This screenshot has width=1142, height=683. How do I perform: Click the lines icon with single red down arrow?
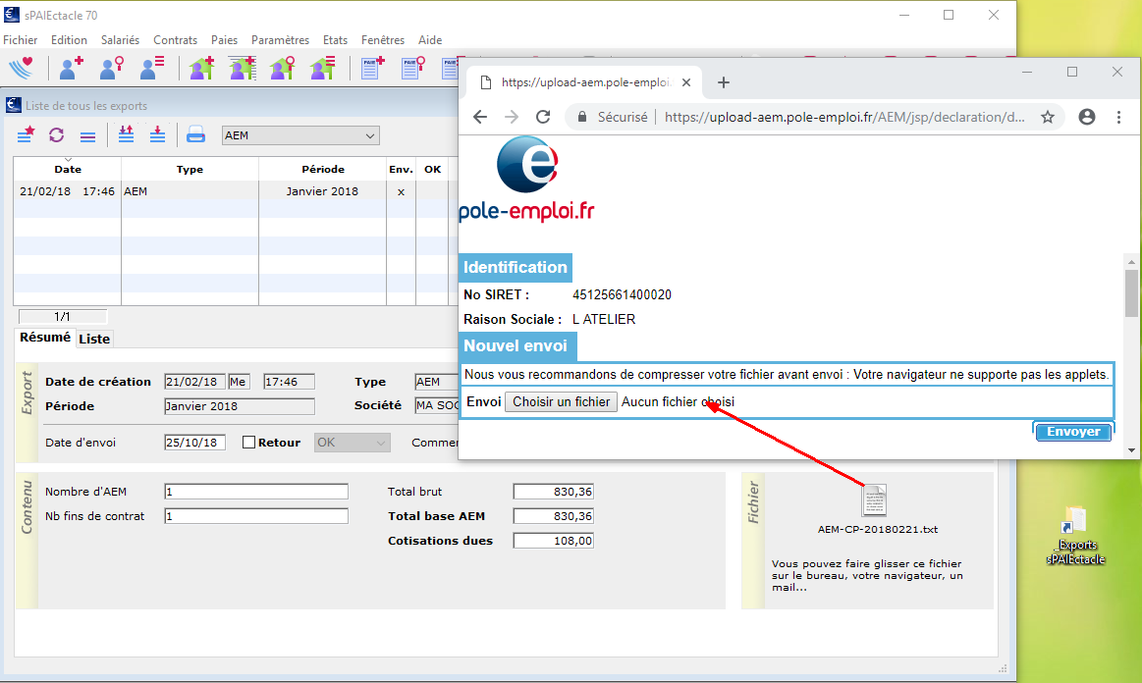pos(157,134)
